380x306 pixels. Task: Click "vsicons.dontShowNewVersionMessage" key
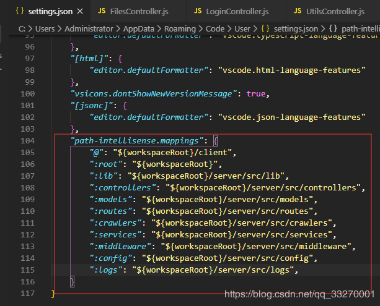154,94
